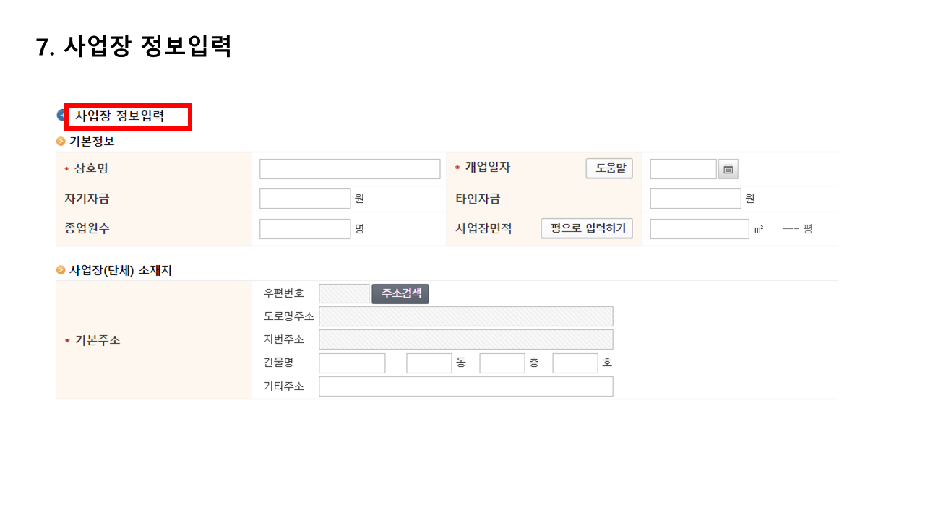Click the 기타주소 additional address field
Screen dimensions: 925x520
pyautogui.click(x=466, y=386)
